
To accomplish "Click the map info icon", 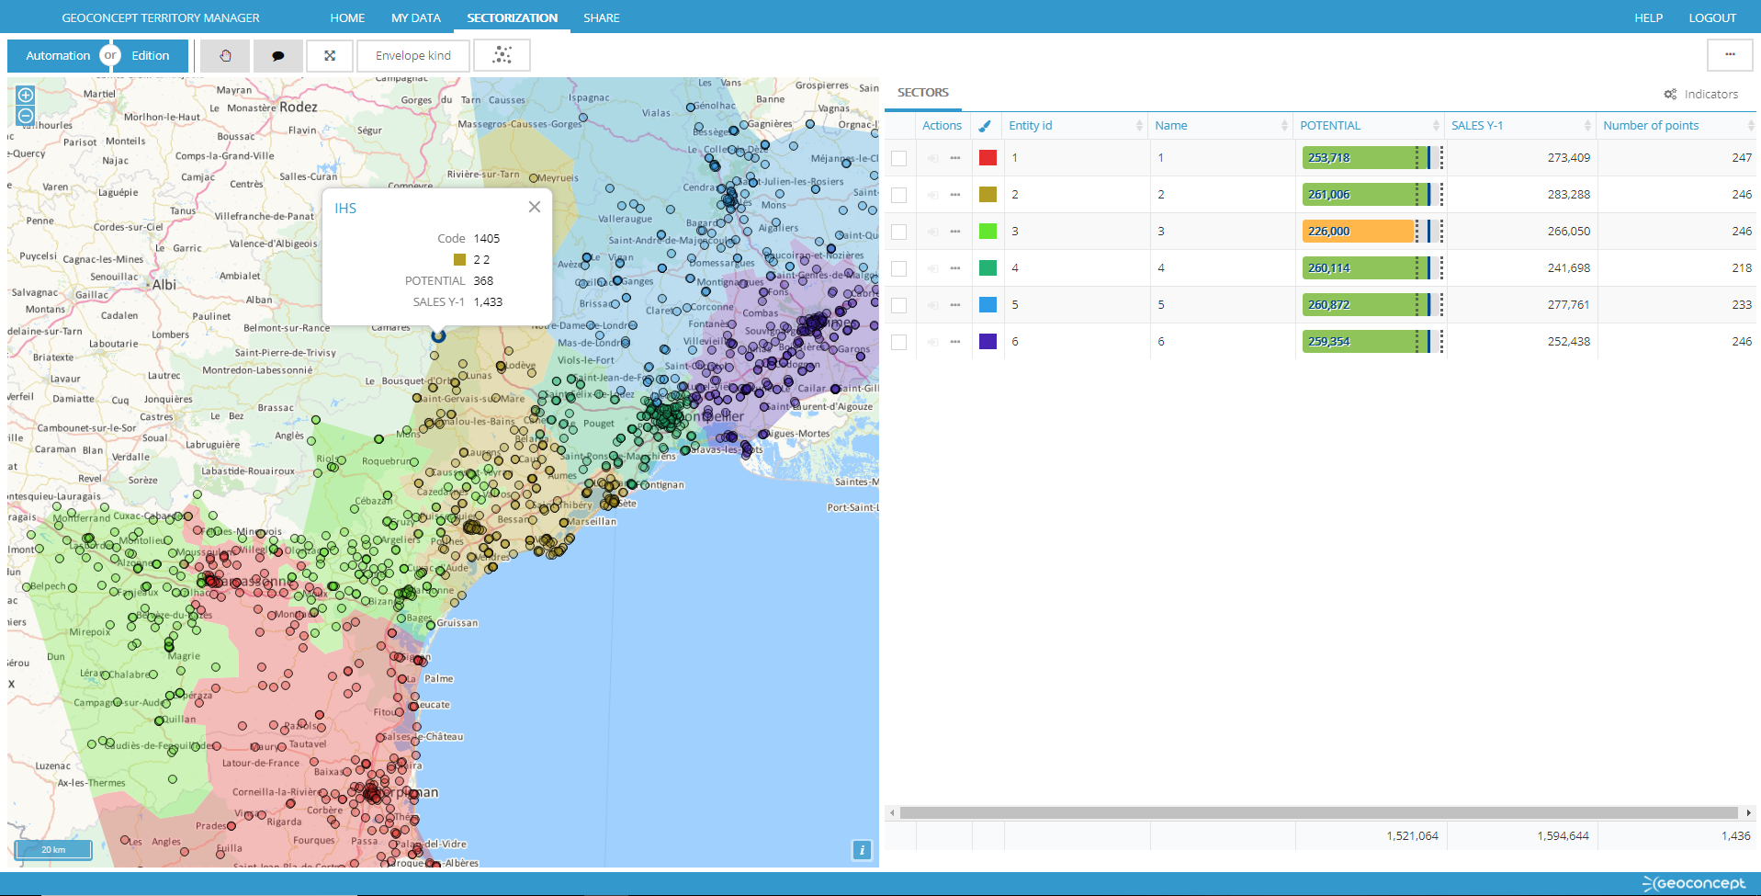I will click(x=862, y=850).
